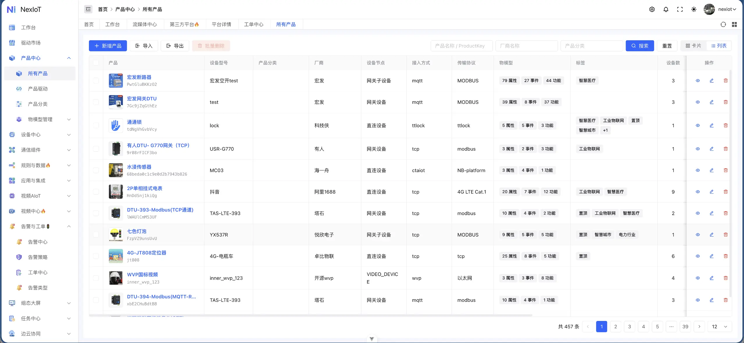Toggle fullscreen mode icon
744x343 pixels.
(x=680, y=9)
